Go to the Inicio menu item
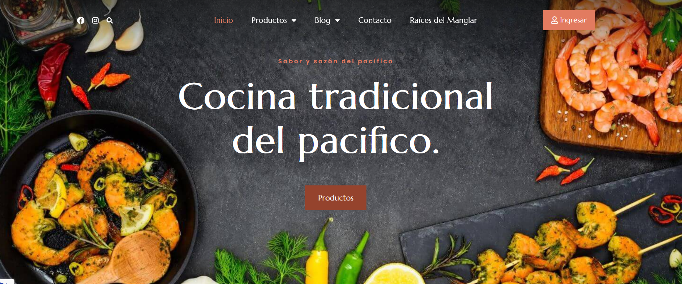The width and height of the screenshot is (682, 284). coord(223,20)
